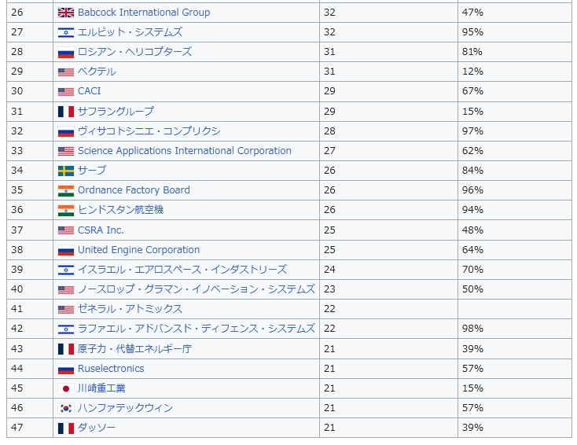Screen dimensions: 577x445
Task: Open the Ruselectronics link
Action: pyautogui.click(x=111, y=369)
